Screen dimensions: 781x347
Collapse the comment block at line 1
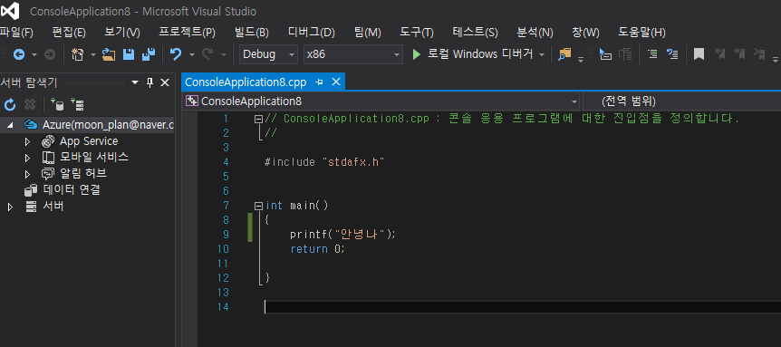[x=258, y=119]
